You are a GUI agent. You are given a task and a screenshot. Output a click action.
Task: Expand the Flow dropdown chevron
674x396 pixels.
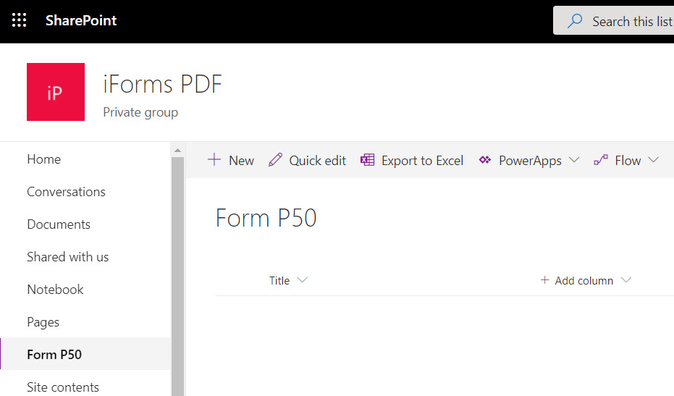653,160
